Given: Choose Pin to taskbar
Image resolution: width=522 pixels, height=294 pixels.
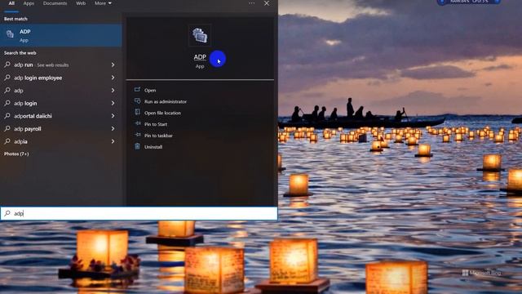Looking at the screenshot, I should [158, 136].
